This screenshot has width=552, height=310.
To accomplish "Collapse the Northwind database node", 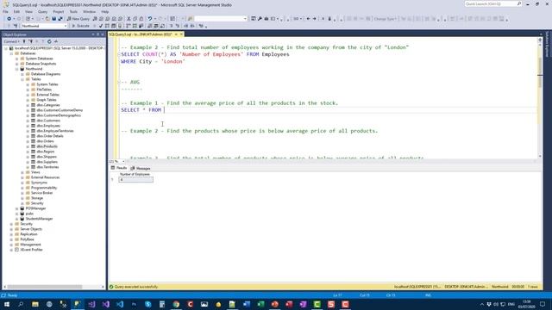I will pos(17,69).
